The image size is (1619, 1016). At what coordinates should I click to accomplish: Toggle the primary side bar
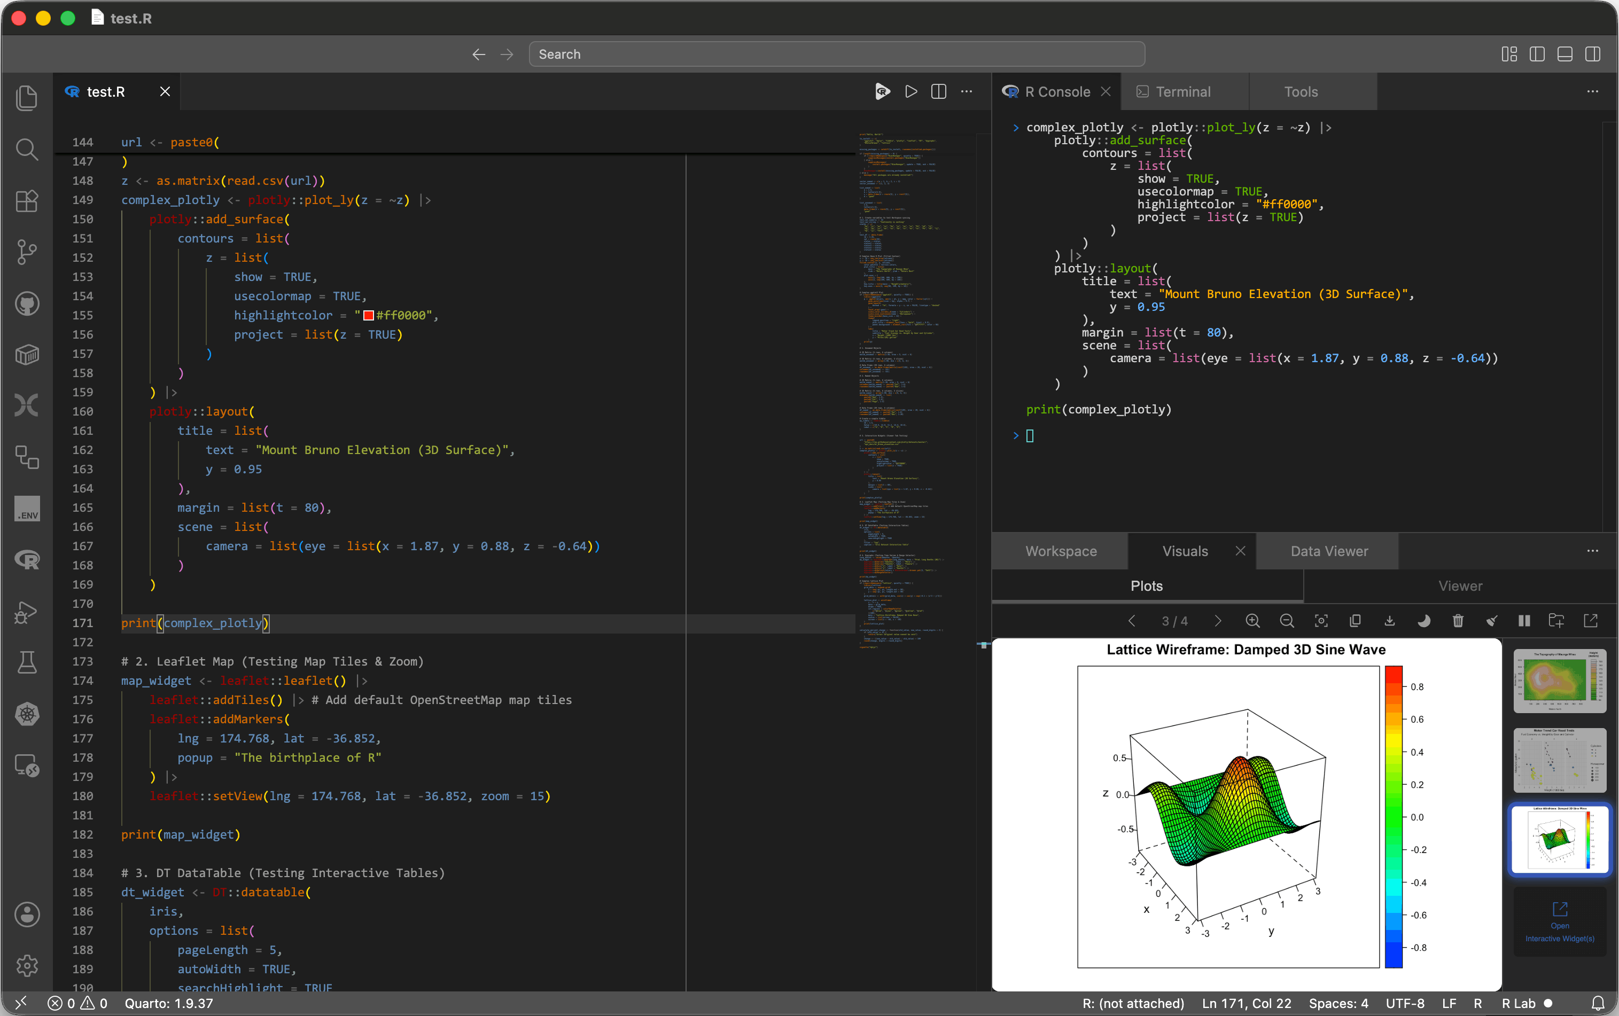[1537, 54]
